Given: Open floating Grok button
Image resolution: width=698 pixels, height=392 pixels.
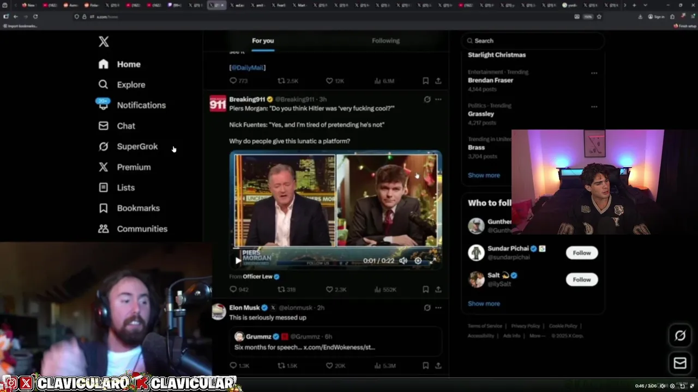Looking at the screenshot, I should pos(680,336).
